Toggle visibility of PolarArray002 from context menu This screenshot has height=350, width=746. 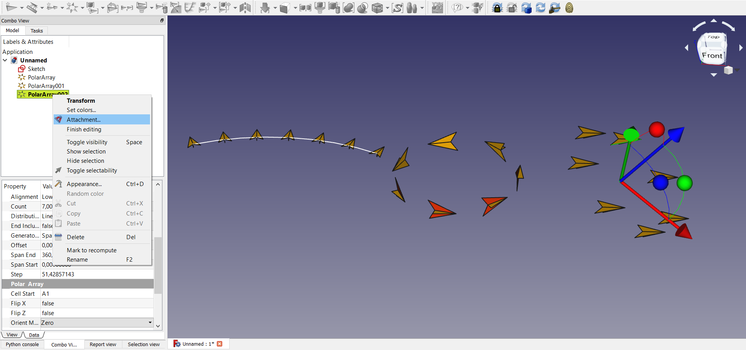87,142
